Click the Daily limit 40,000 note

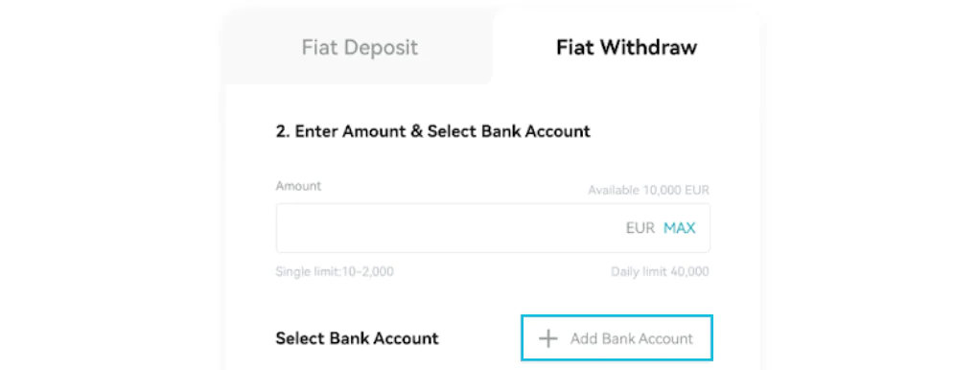pyautogui.click(x=661, y=271)
